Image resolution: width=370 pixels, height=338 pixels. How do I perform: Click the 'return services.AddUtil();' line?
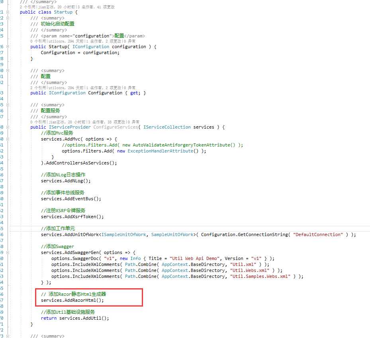click(x=75, y=318)
